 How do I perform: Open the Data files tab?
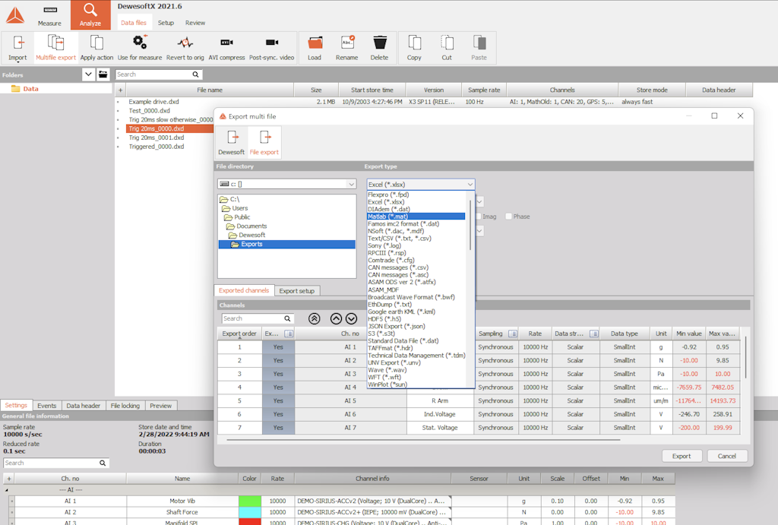pos(134,23)
